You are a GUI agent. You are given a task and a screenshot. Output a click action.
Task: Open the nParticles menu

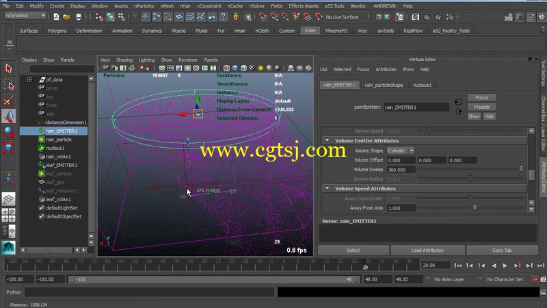(x=144, y=6)
